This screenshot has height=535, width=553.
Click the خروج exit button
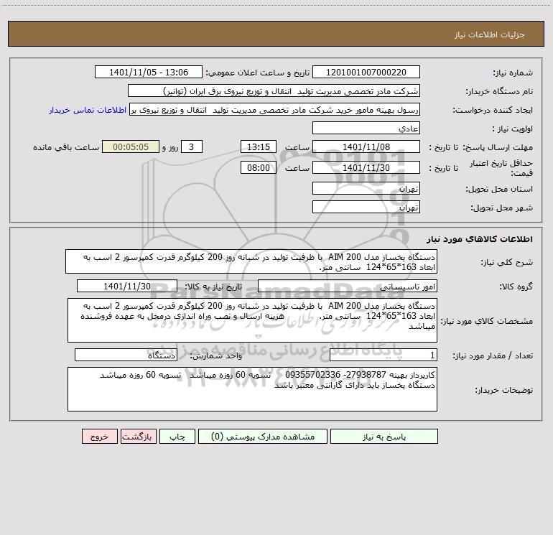[99, 436]
